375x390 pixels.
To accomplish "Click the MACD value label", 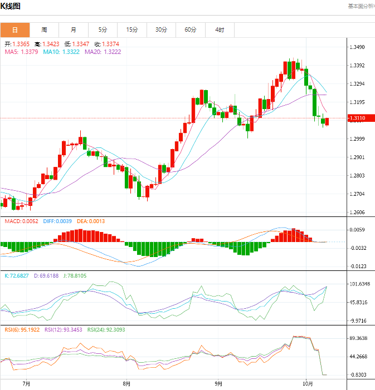I will coord(22,221).
